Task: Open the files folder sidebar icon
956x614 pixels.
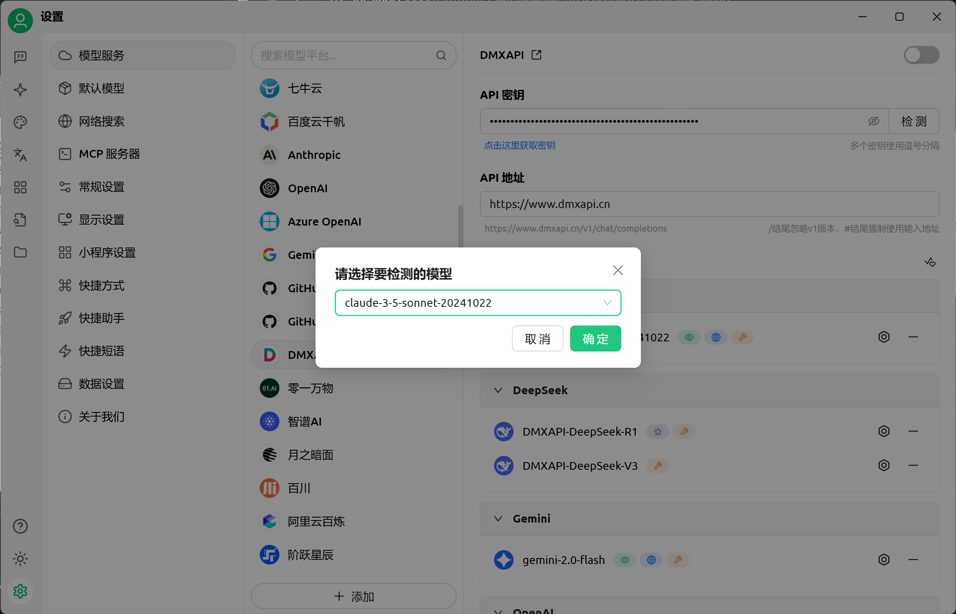Action: pos(20,252)
